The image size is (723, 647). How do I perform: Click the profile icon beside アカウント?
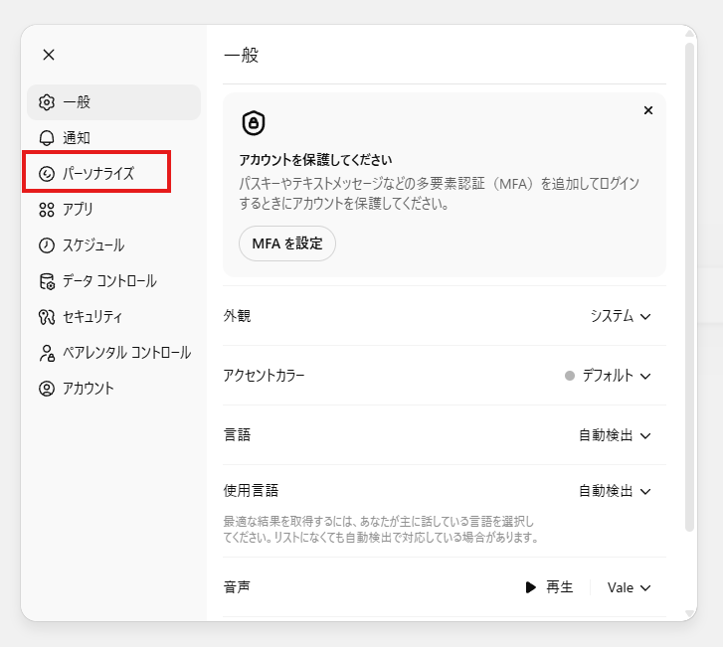coord(47,389)
